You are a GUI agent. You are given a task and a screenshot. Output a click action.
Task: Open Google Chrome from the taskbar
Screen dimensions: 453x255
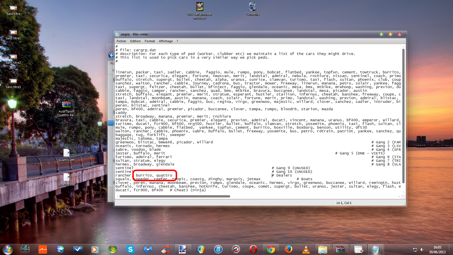271,249
